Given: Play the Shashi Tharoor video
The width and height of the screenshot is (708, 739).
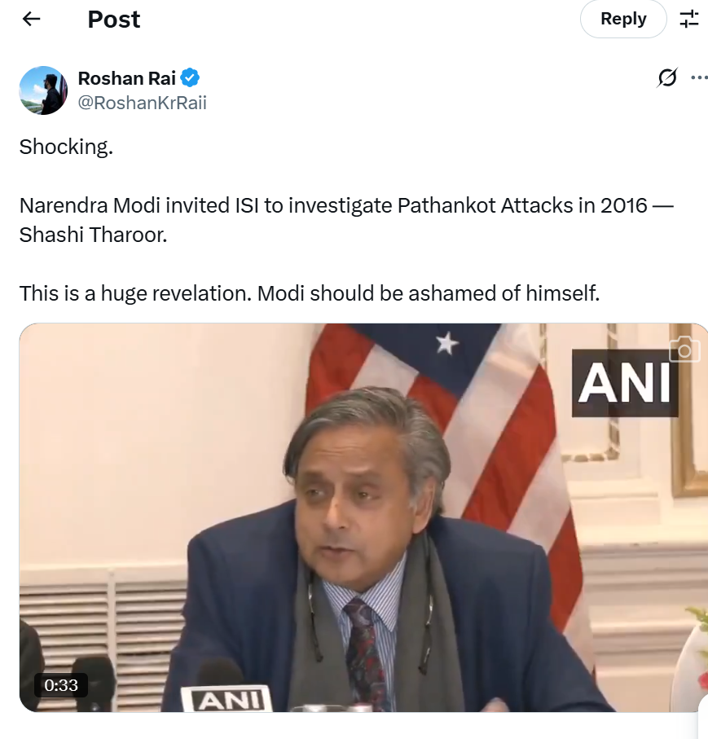Looking at the screenshot, I should (363, 517).
